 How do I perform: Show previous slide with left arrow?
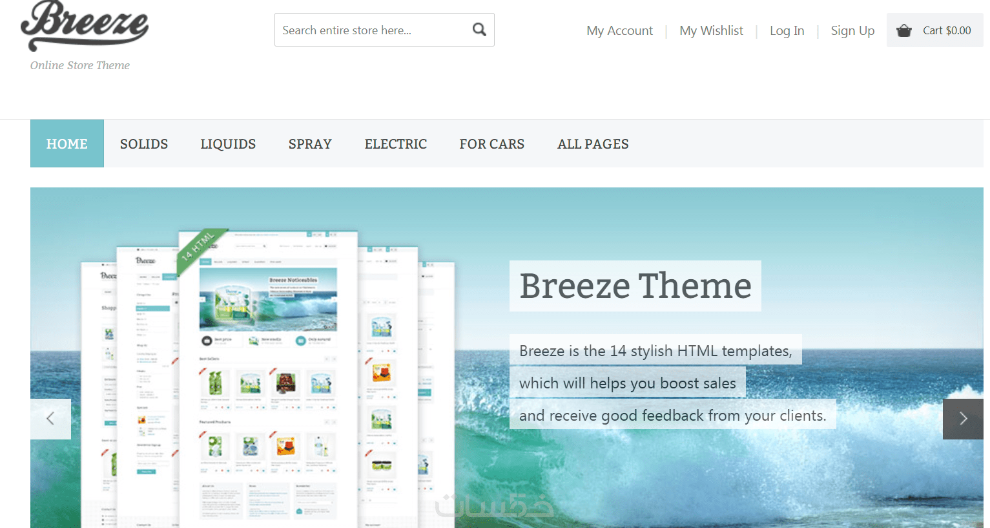[50, 419]
